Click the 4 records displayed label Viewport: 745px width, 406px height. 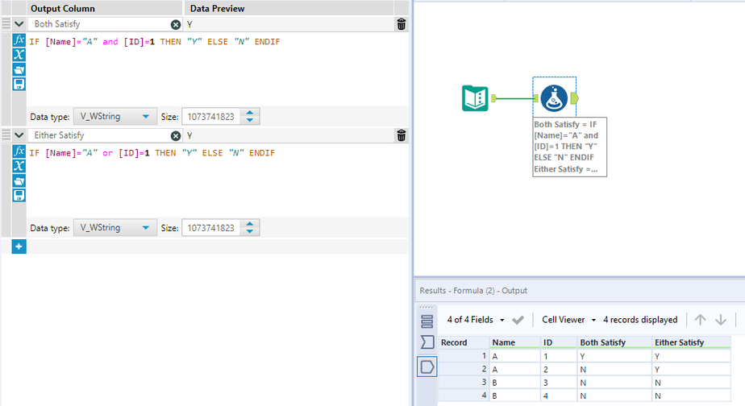640,320
